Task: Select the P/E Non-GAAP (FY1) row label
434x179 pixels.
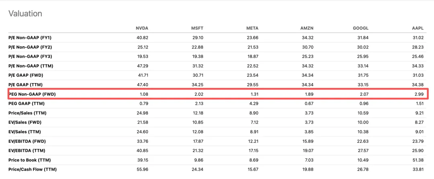Action: pyautogui.click(x=29, y=37)
